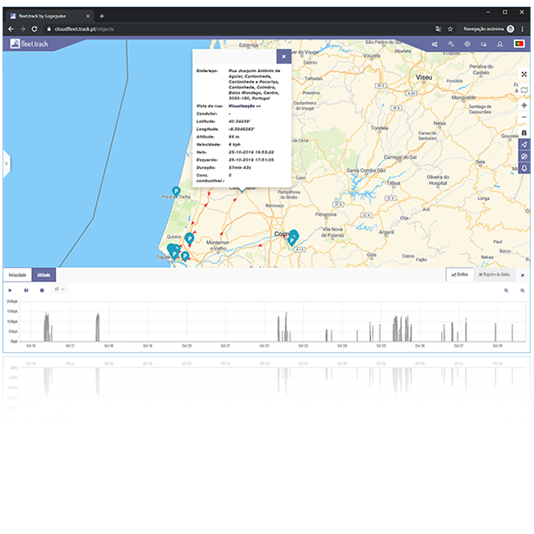Click the Oct 16 speed spike in chart

tap(47, 327)
